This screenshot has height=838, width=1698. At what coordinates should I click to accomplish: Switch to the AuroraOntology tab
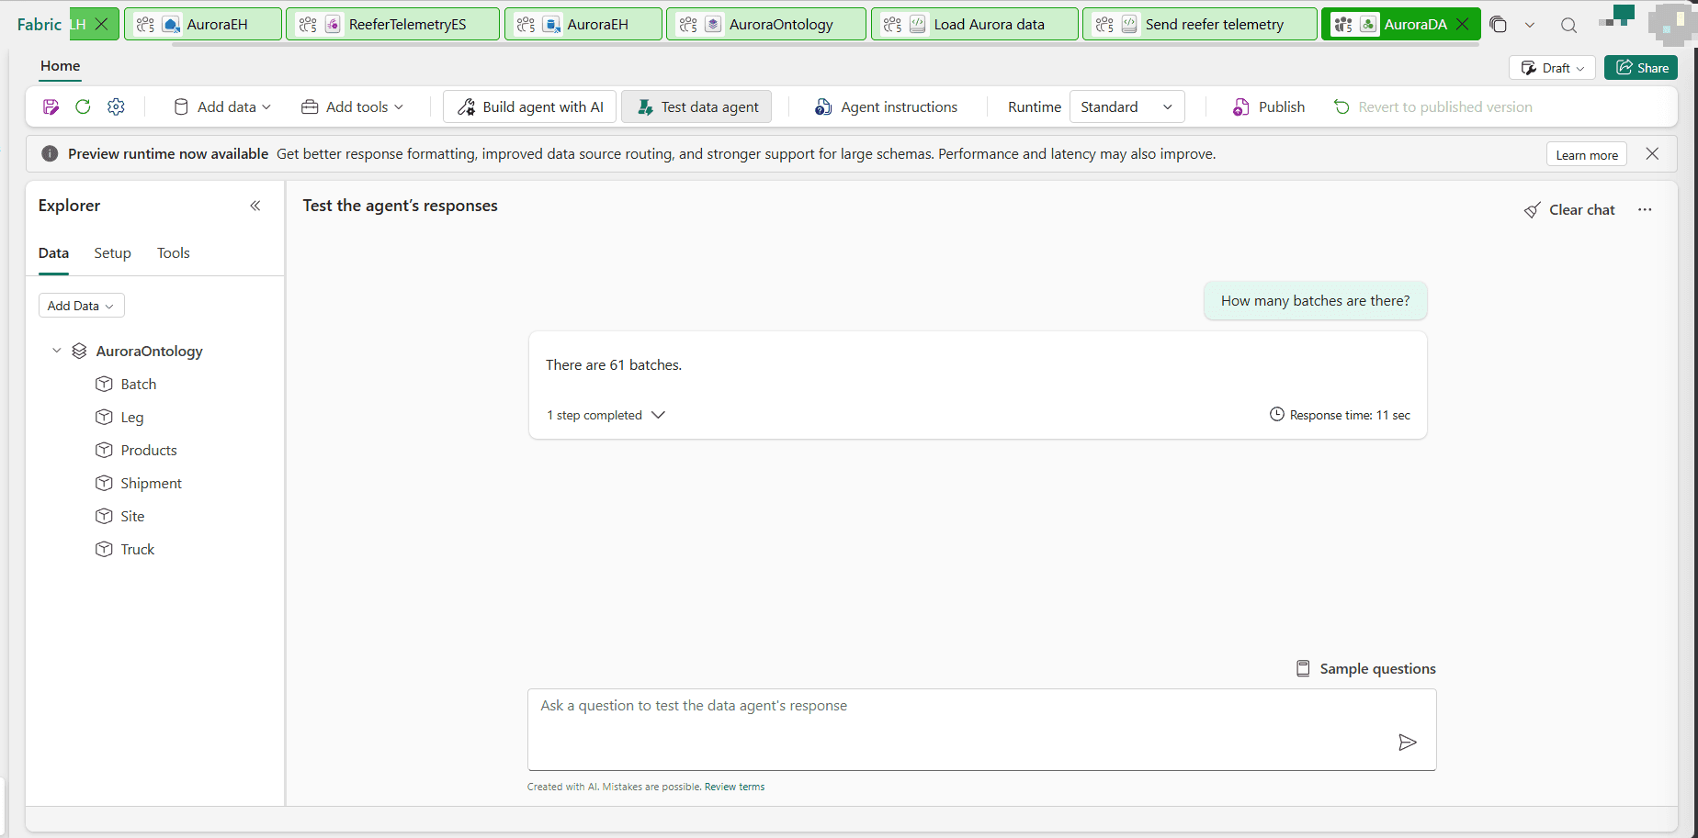coord(766,24)
